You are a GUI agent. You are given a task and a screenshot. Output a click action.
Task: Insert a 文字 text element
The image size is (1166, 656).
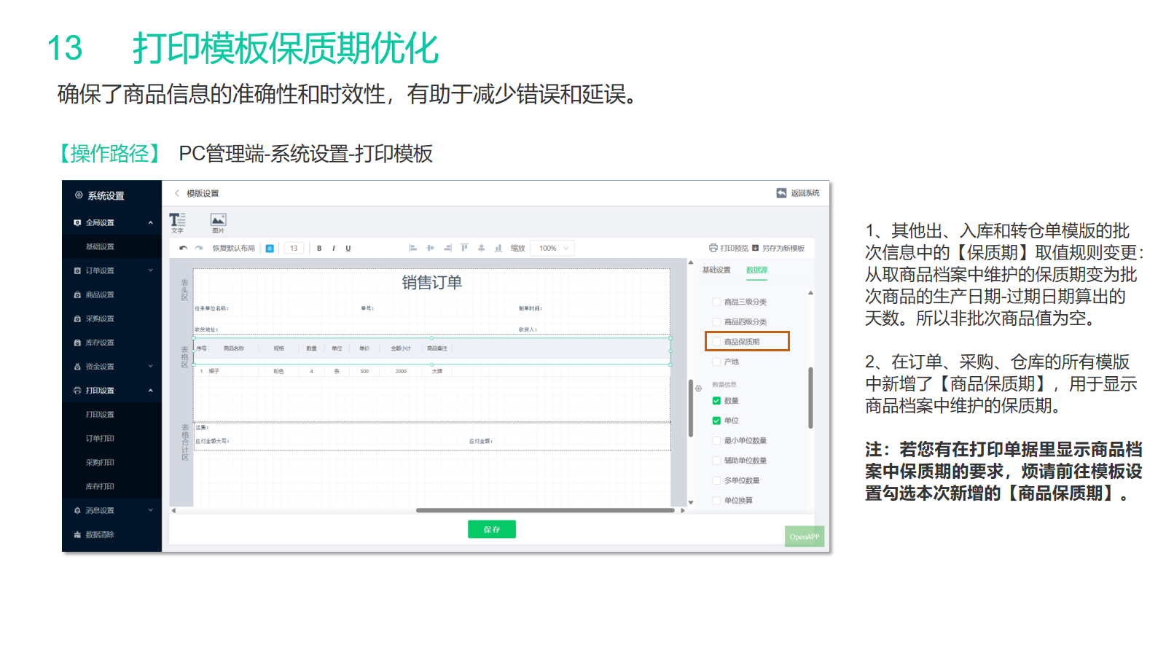(178, 222)
